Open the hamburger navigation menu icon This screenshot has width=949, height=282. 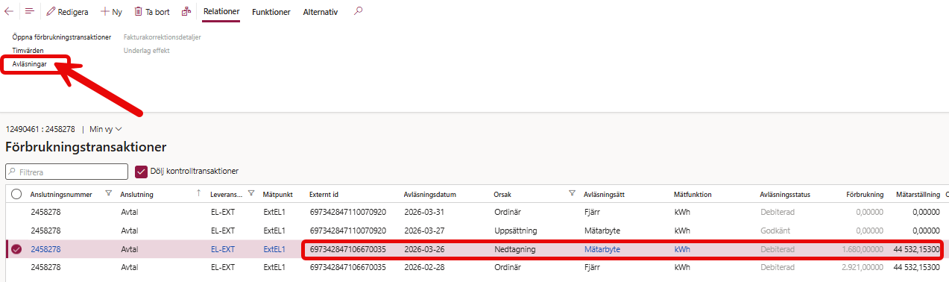click(30, 12)
